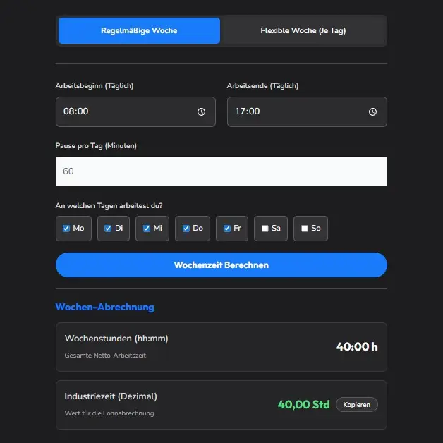The height and width of the screenshot is (443, 443).
Task: Disable the Do weekday checkbox
Action: coord(186,229)
